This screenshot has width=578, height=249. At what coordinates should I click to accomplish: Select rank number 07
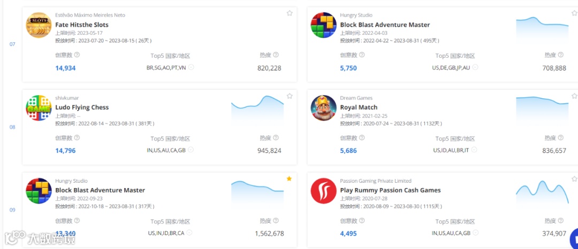point(12,44)
